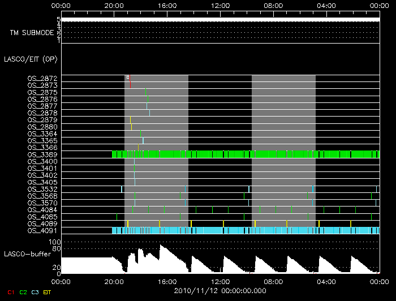Select the yellow C3 legend entry

tap(36, 292)
